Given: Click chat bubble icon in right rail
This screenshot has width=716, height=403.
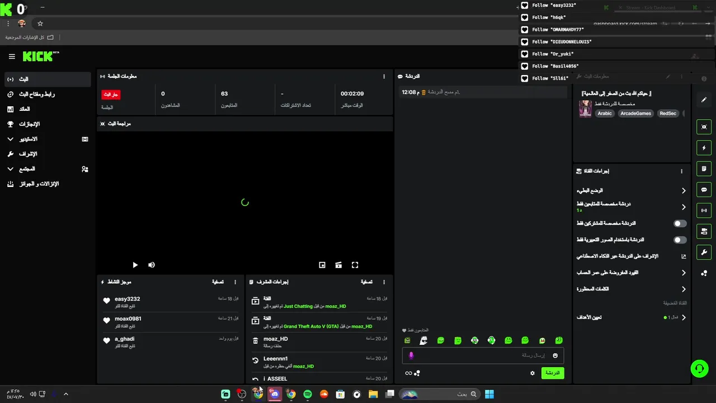Looking at the screenshot, I should pos(704,190).
